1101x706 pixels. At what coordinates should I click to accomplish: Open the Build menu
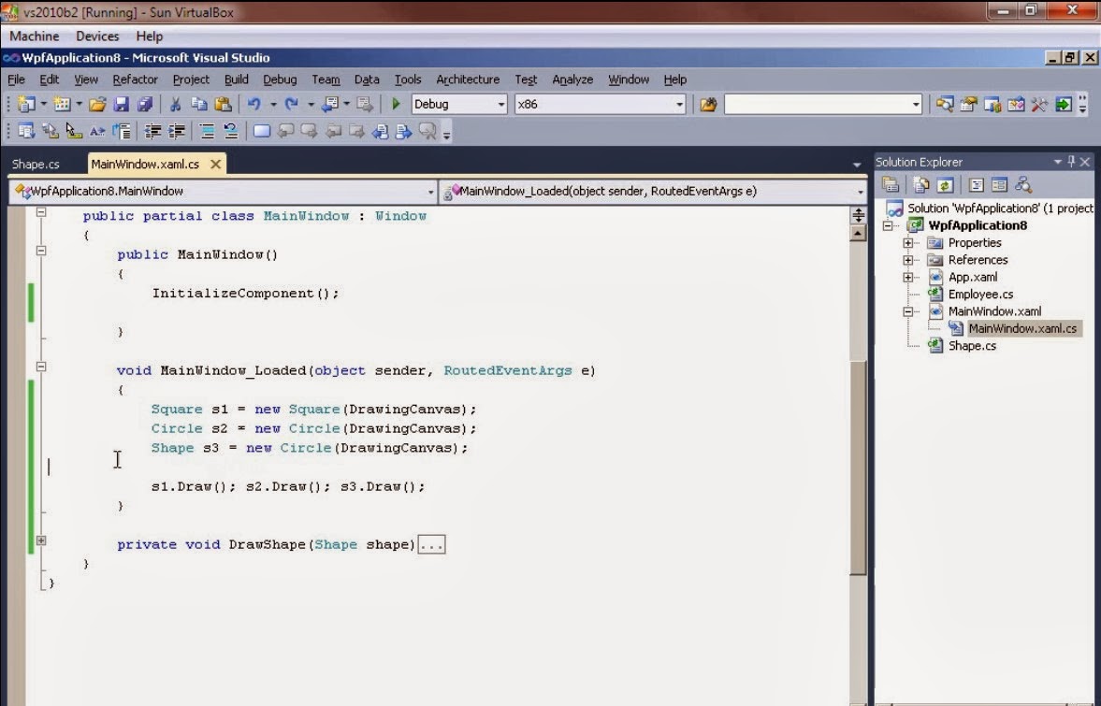click(x=237, y=79)
